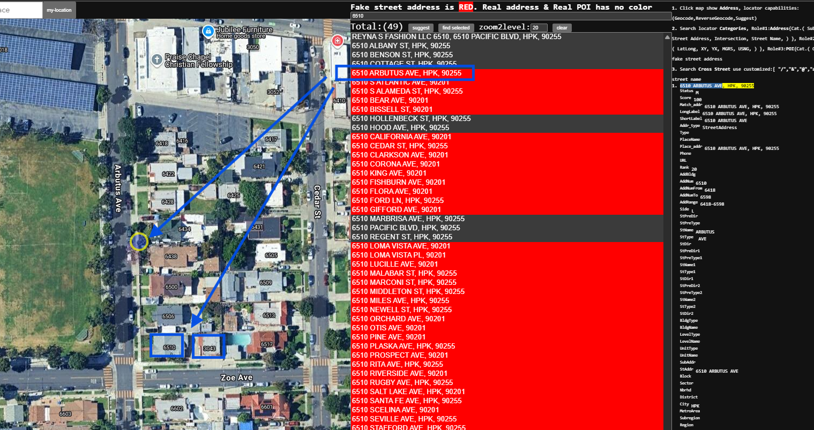Viewport: 814px width, 430px height.
Task: Click the Praise Chapel church marker
Action: 156,60
